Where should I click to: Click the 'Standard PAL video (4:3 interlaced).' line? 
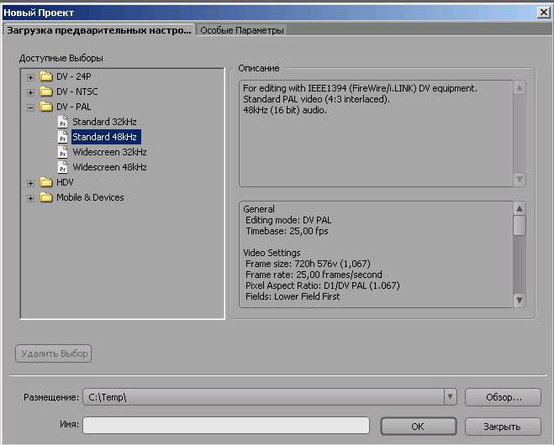pos(316,99)
